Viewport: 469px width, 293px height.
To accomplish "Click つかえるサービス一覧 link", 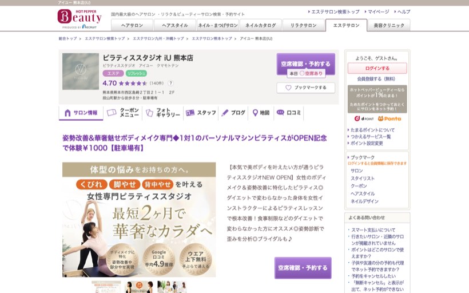I will pyautogui.click(x=371, y=136).
